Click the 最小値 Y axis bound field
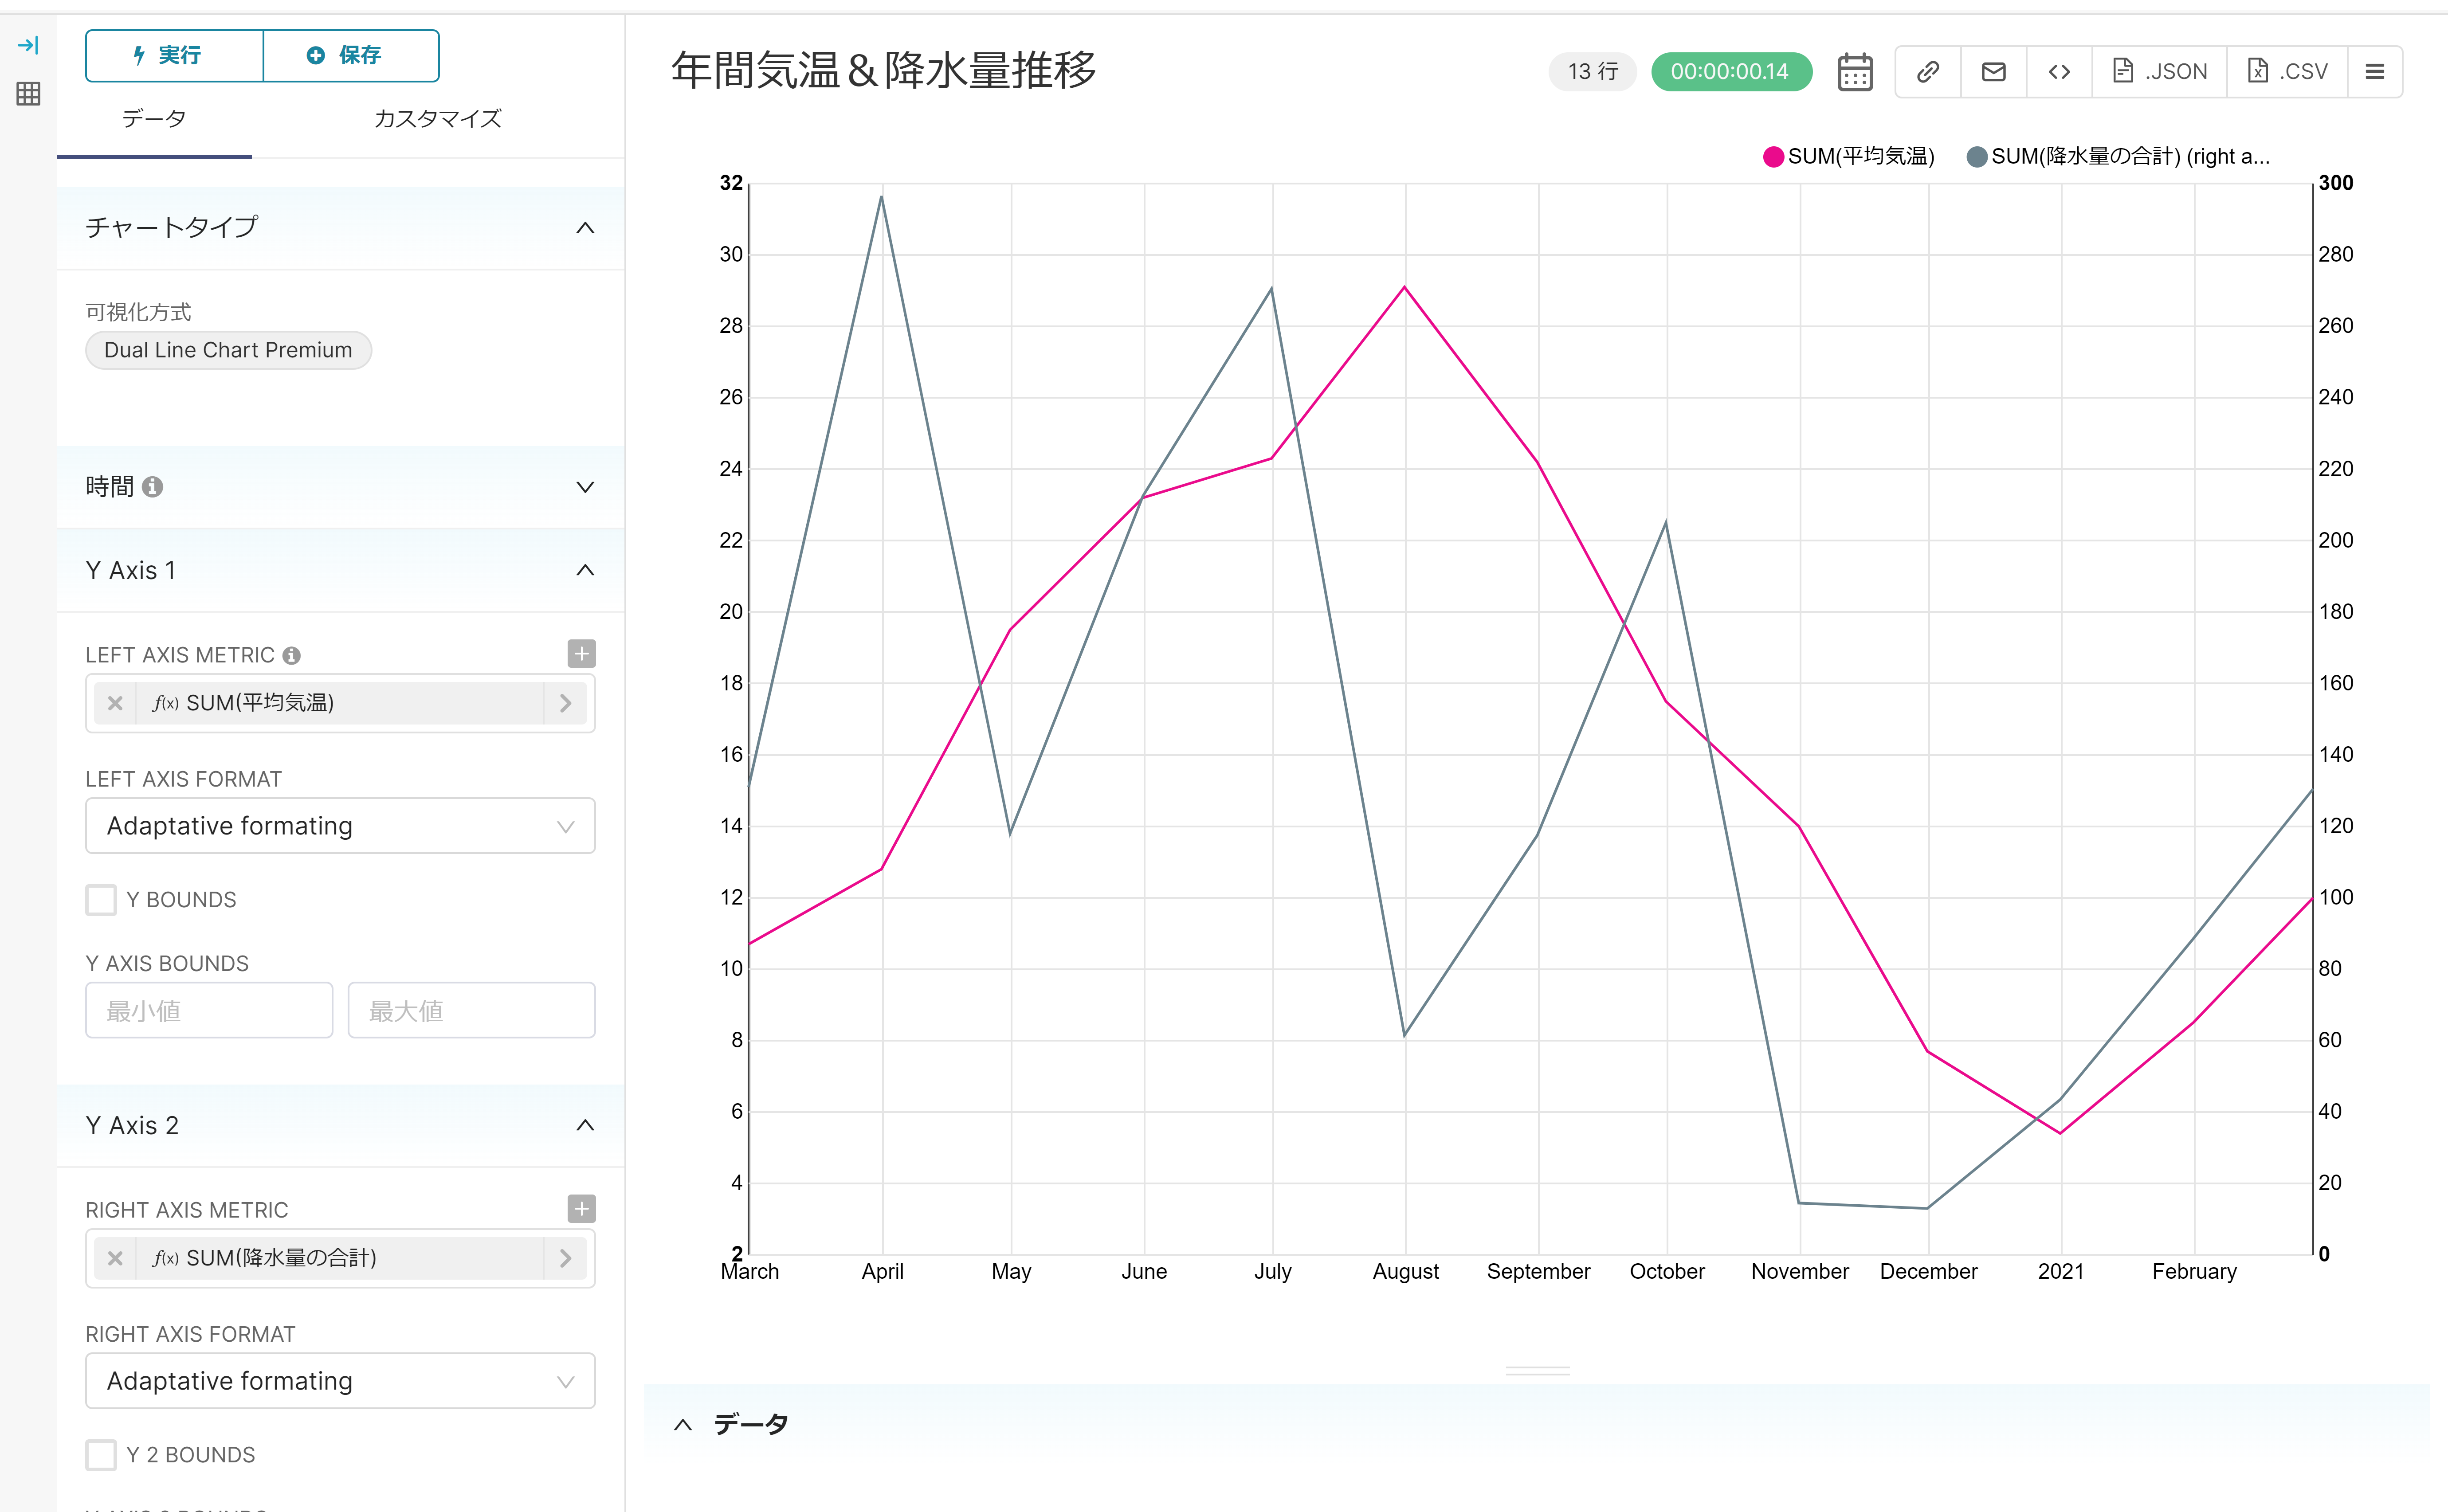2448x1512 pixels. tap(209, 1011)
